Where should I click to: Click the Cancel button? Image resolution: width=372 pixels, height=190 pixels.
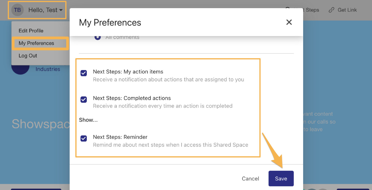click(250, 179)
